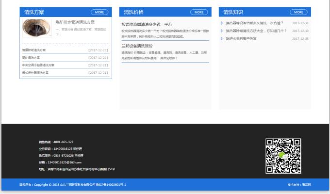Open the 板式换热器清洗方案 list item
The image size is (330, 194).
[35, 73]
